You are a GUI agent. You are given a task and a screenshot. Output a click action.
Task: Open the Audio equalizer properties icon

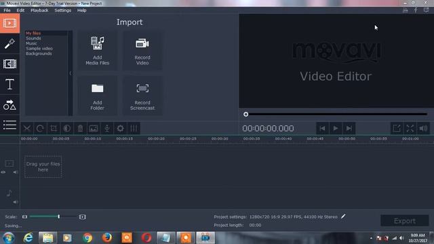(134, 128)
